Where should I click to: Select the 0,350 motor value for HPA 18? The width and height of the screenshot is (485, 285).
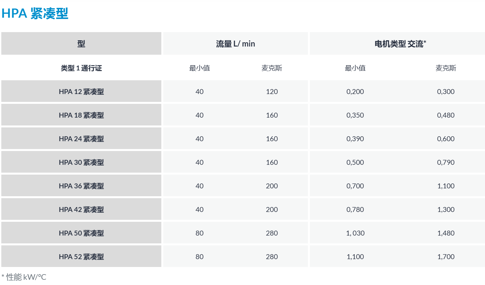coord(355,115)
